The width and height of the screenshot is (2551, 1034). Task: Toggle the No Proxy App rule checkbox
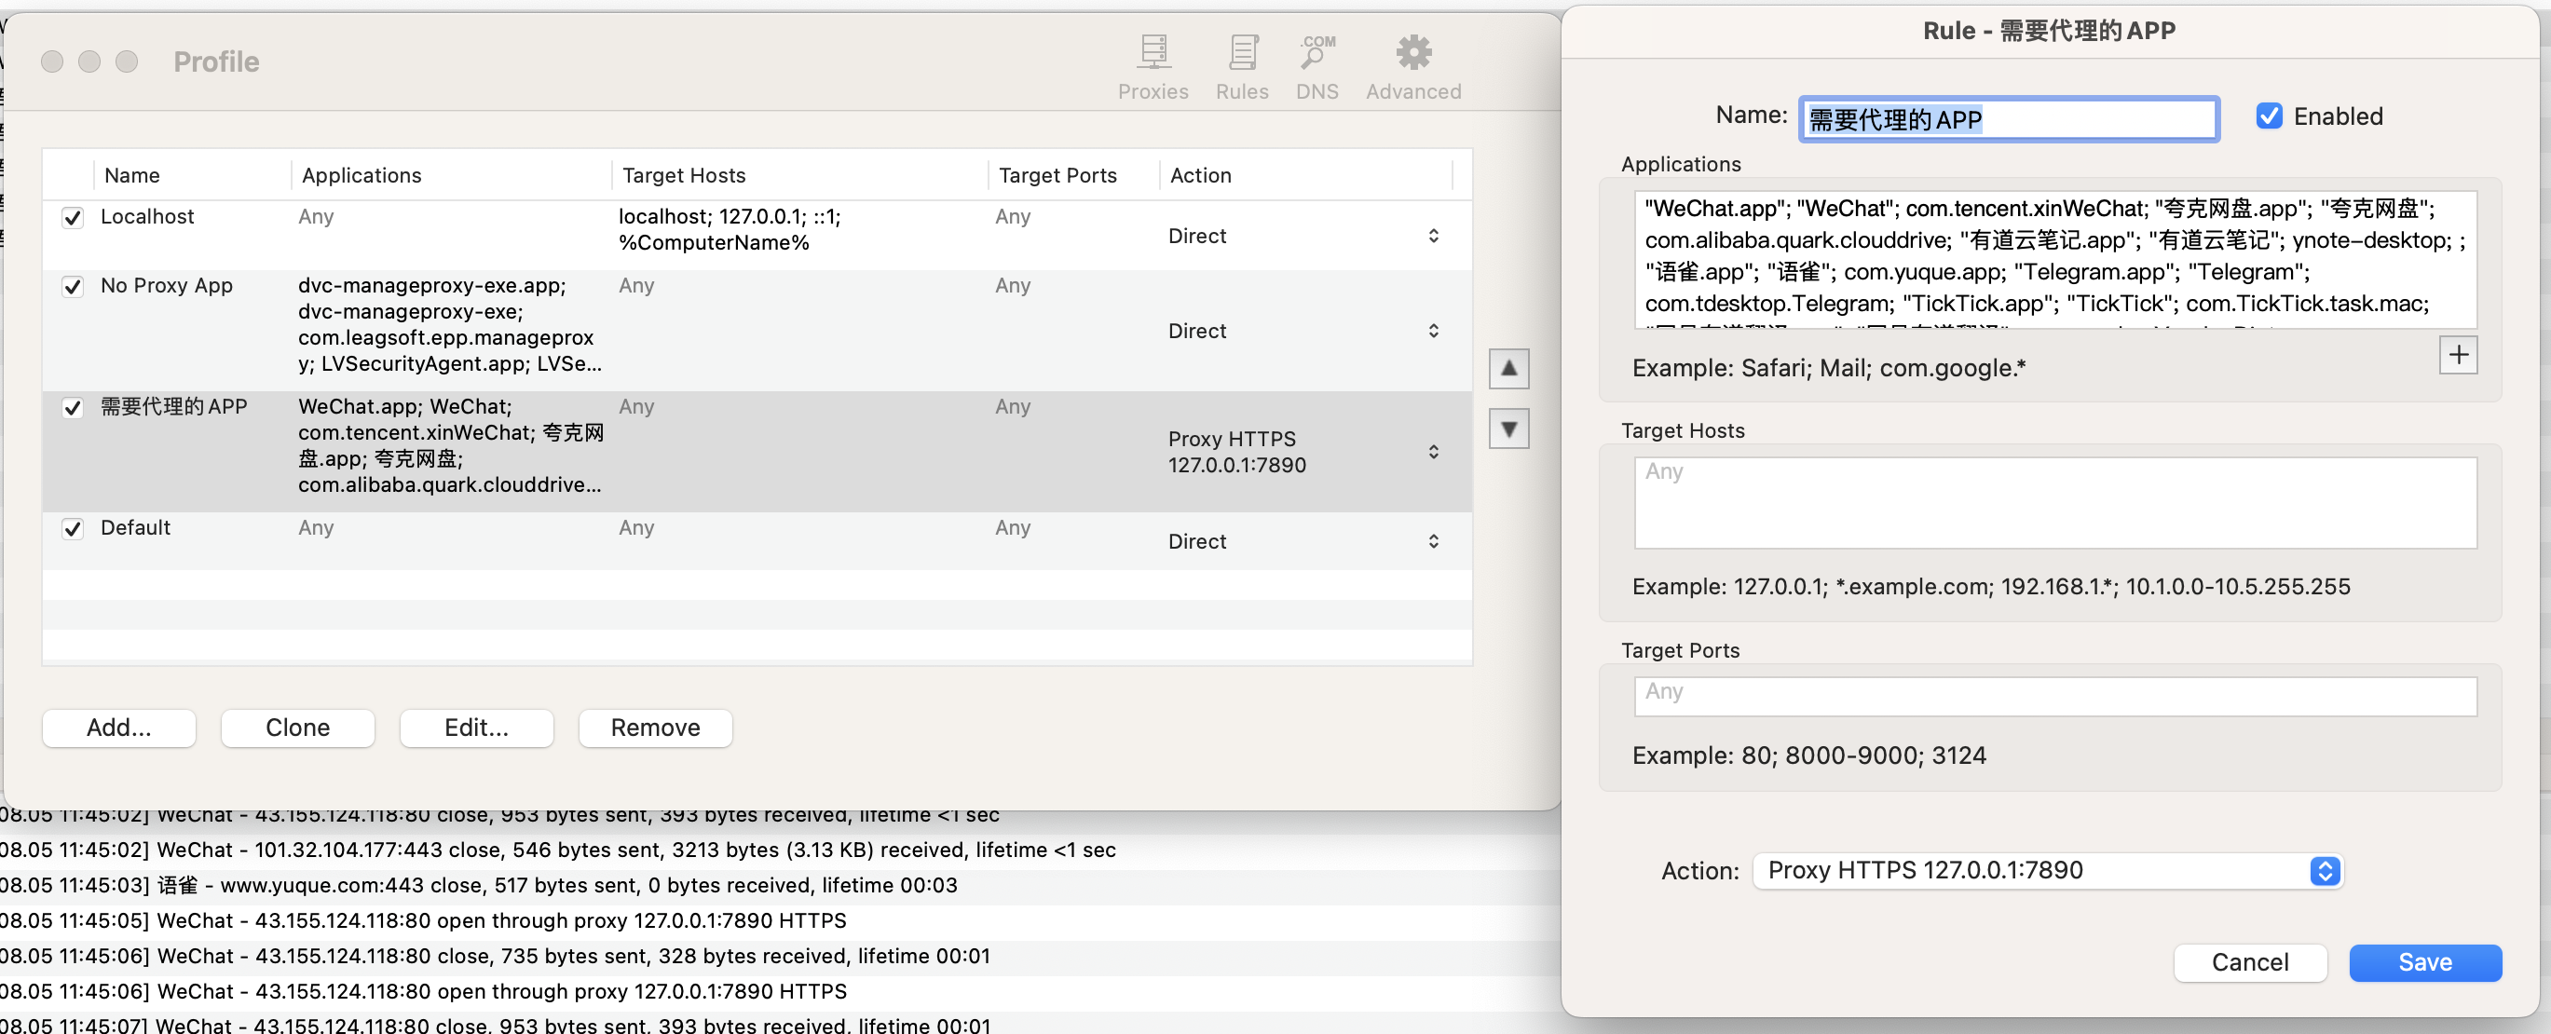tap(73, 286)
